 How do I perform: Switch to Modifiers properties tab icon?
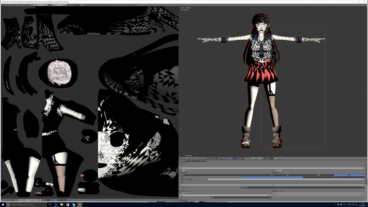click(195, 161)
